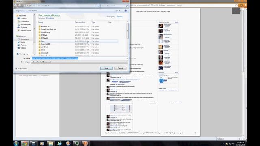Image resolution: width=260 pixels, height=146 pixels.
Task: Select Desktop in Favorites
Action: (x=24, y=19)
